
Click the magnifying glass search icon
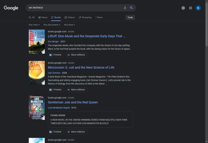[131, 8]
